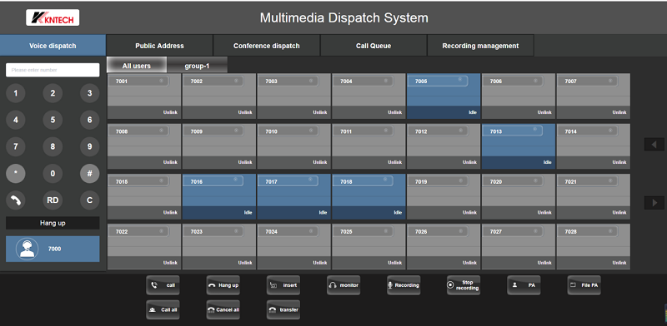Dial digit 3 on the keypad
Image resolution: width=667 pixels, height=326 pixels.
pos(89,93)
